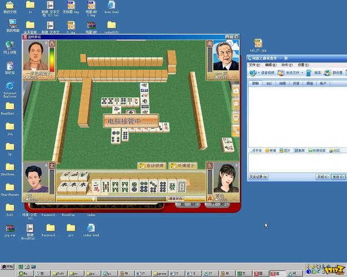Switch to the 相册 tab in chat window
347x277 pixels.
pos(283,83)
